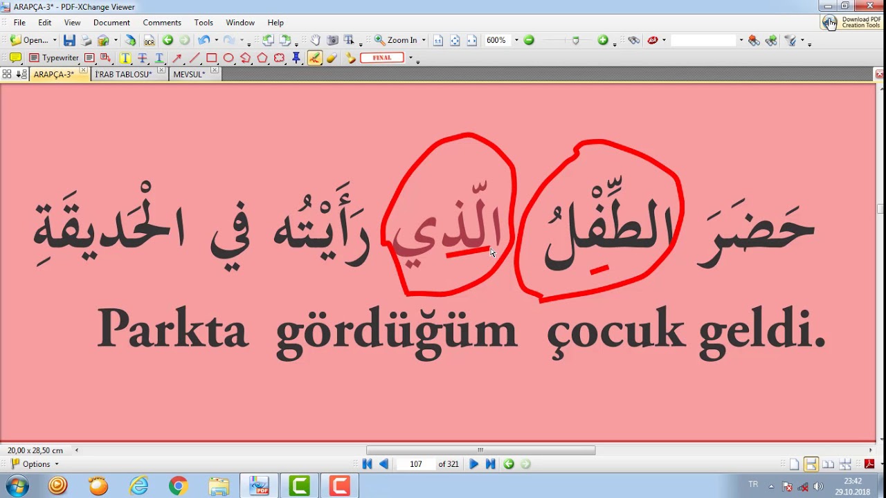Select the Highlight text tool
The height and width of the screenshot is (498, 886).
click(x=125, y=58)
